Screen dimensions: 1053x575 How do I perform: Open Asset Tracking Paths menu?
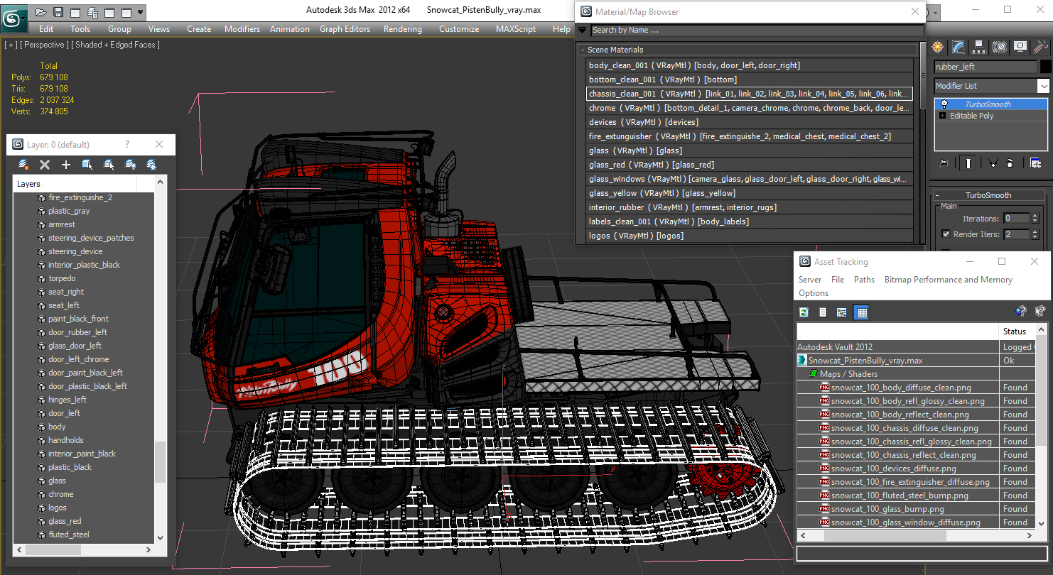(864, 280)
